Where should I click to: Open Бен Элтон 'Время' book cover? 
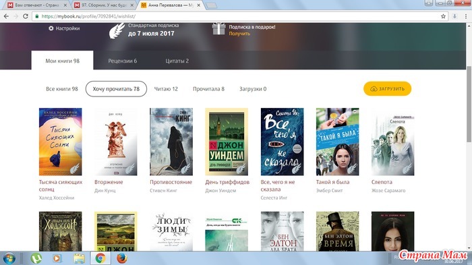click(337, 231)
